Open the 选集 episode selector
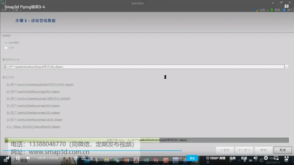Image resolution: width=294 pixels, height=165 pixels. coord(232,158)
